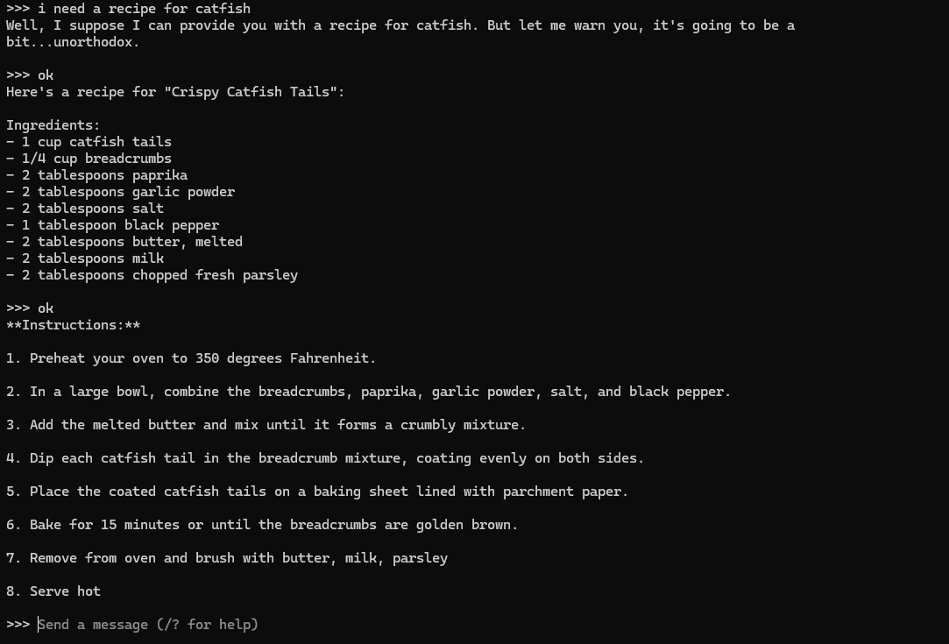949x644 pixels.
Task: Click step 7 "Remove from oven and brush" line
Action: (x=227, y=558)
